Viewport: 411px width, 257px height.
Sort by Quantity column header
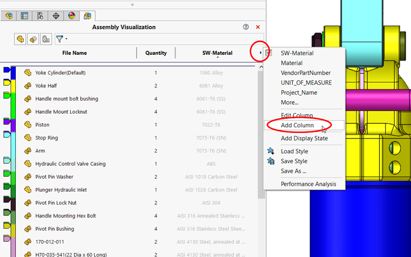156,53
